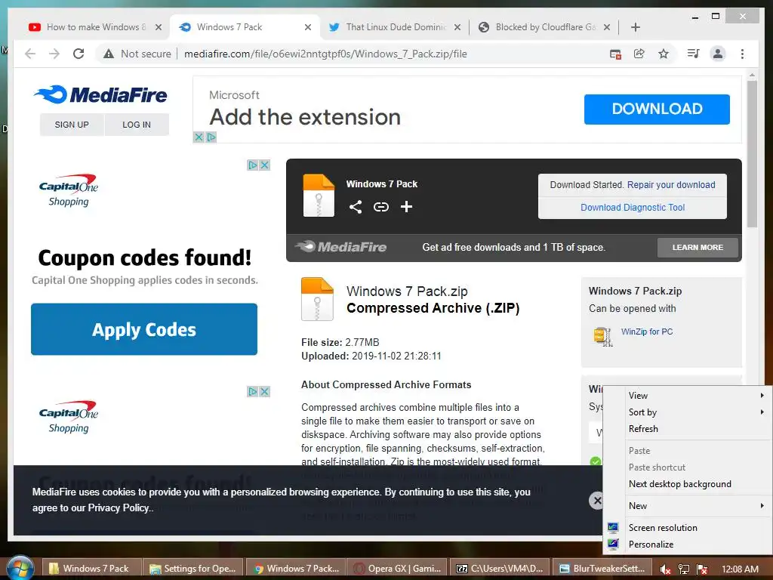This screenshot has height=580, width=773.
Task: Reload the page with refresh icon
Action: click(x=79, y=54)
